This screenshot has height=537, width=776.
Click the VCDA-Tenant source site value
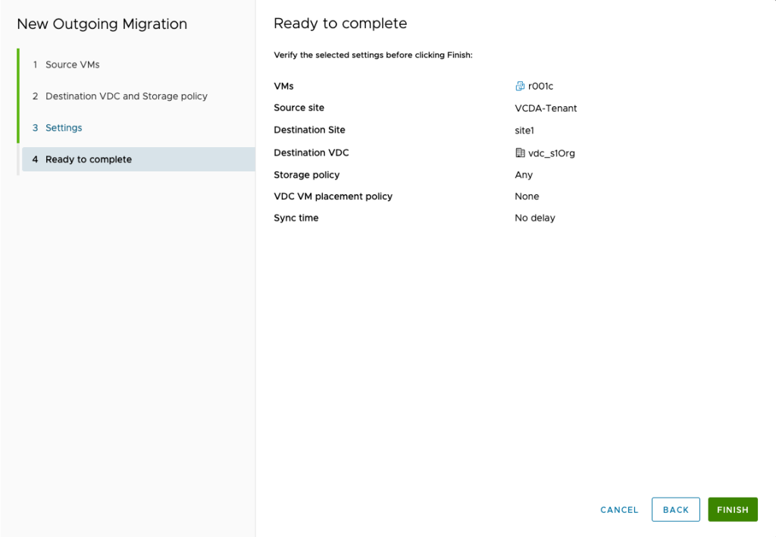pyautogui.click(x=546, y=108)
